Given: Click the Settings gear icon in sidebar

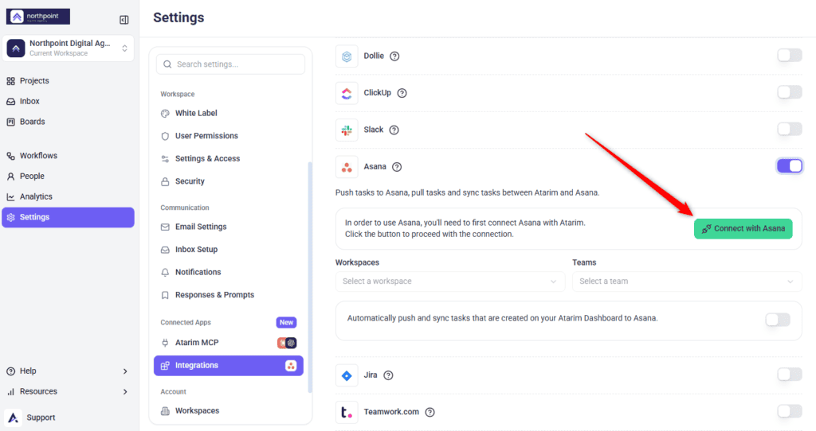Looking at the screenshot, I should [10, 217].
